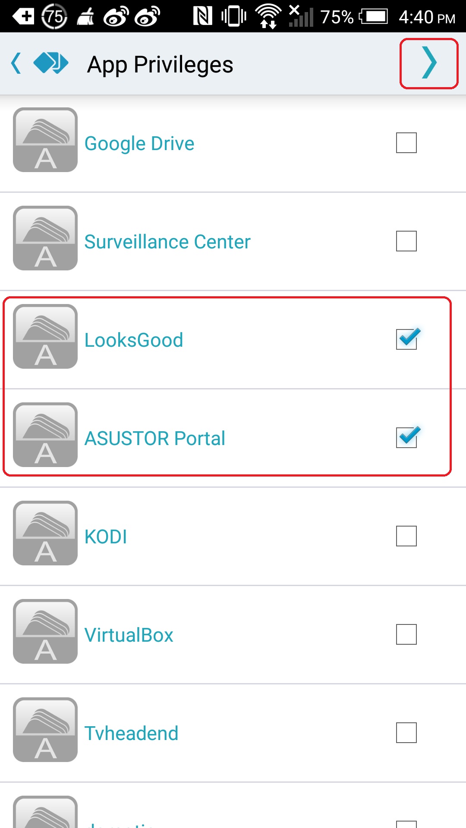Tap the Surveillance Center app icon

[45, 238]
